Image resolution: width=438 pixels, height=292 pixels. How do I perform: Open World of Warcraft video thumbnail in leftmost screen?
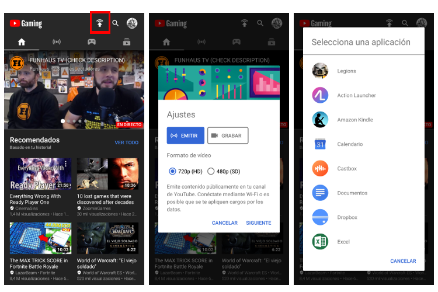click(107, 238)
